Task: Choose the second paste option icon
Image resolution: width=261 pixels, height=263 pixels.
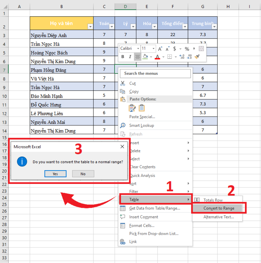Action: tap(142, 108)
